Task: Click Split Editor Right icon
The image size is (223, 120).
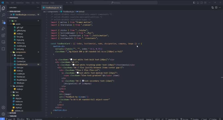Action: click(216, 8)
